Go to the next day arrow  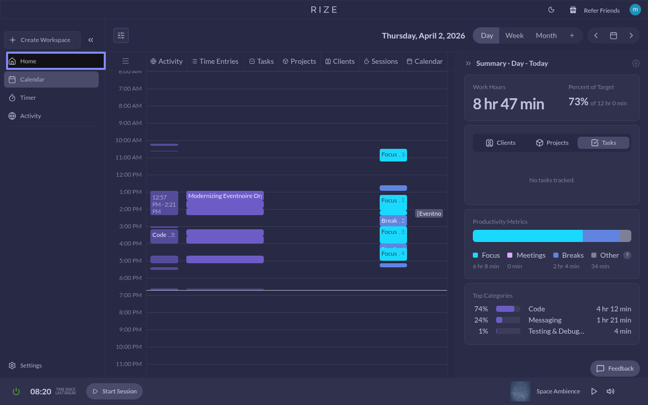pyautogui.click(x=631, y=35)
